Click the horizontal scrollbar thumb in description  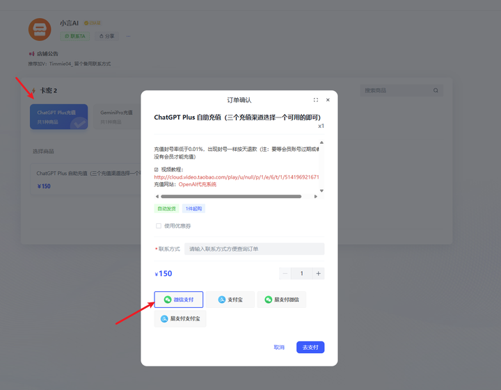pos(231,197)
